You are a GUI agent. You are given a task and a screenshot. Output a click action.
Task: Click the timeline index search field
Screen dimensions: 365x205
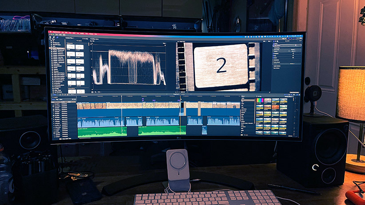(x=64, y=97)
